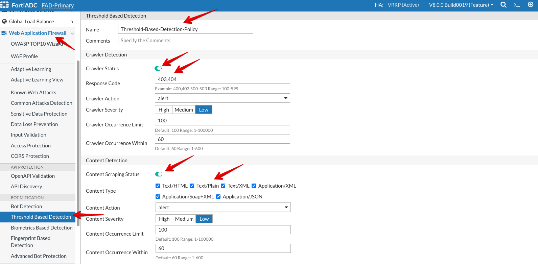538x264 pixels.
Task: Click the VRRP (Active) HA link
Action: tap(403, 5)
